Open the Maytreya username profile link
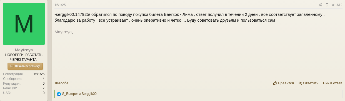Viewport: 345px width, 101px height. click(24, 50)
